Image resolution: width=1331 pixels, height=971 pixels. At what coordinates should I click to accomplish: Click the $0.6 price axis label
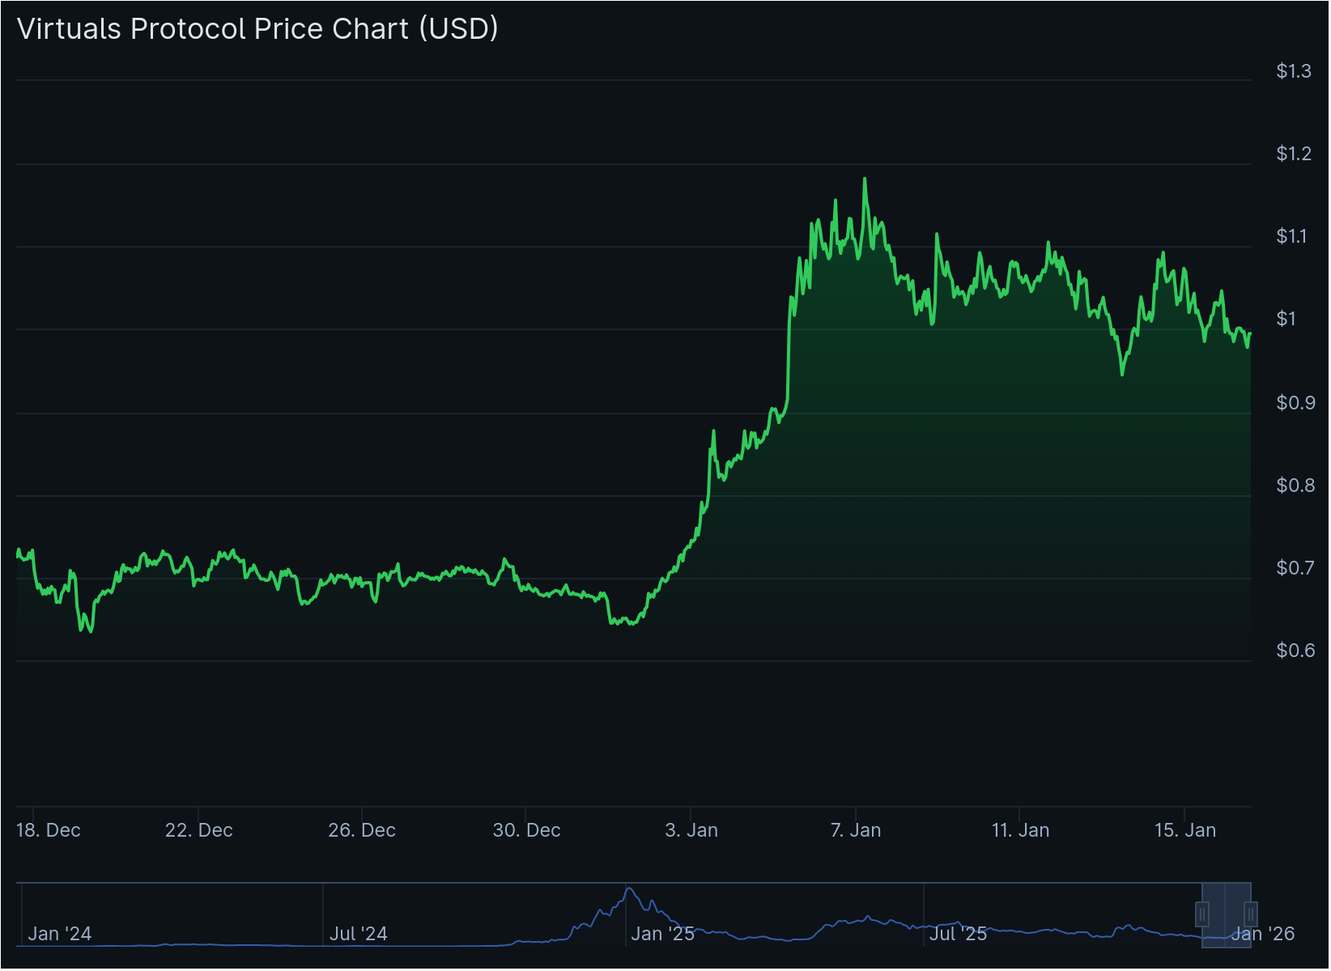[x=1295, y=651]
